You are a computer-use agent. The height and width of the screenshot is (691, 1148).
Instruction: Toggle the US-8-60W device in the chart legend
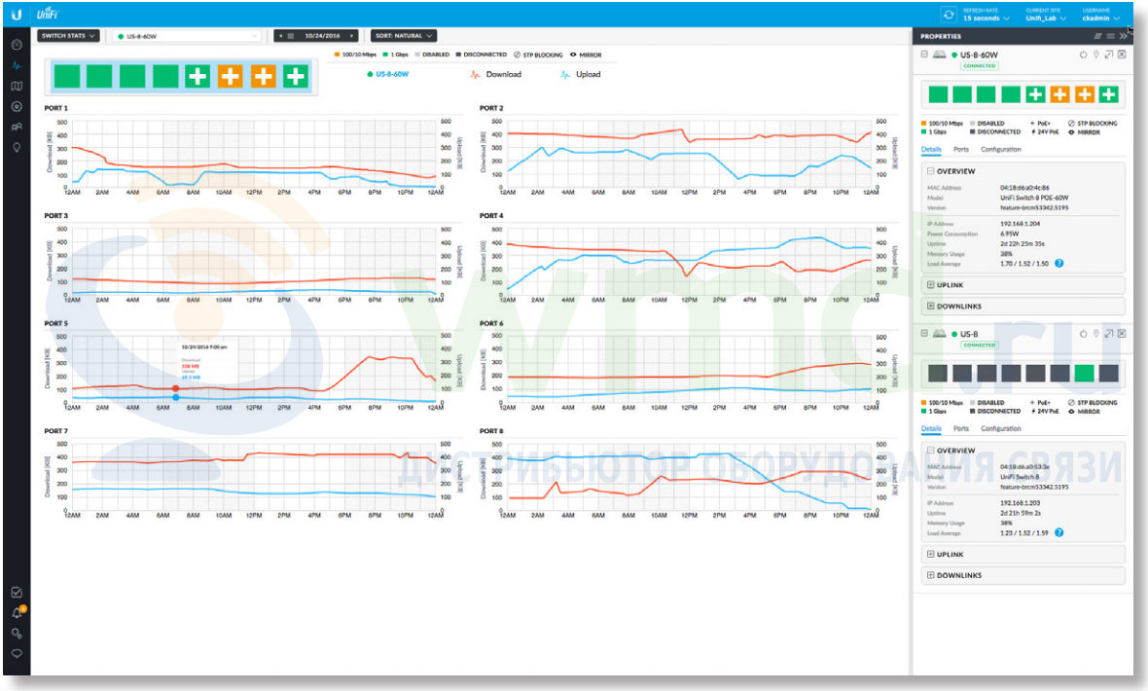pyautogui.click(x=388, y=75)
